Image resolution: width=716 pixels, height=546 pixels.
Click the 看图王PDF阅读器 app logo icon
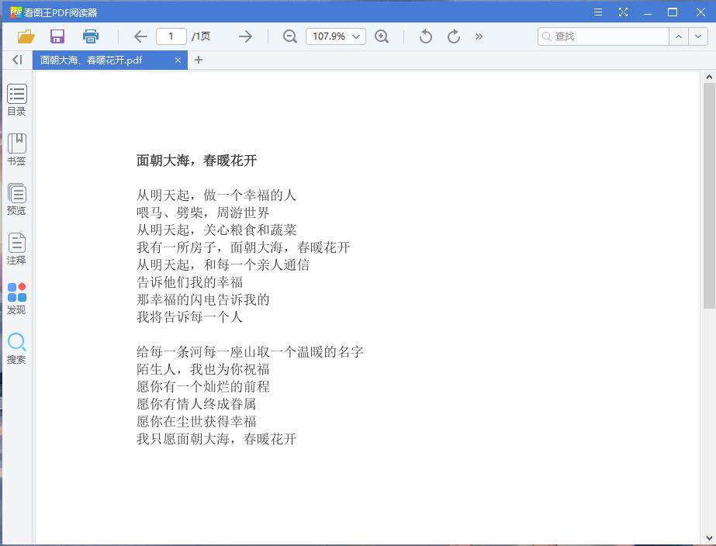click(16, 12)
